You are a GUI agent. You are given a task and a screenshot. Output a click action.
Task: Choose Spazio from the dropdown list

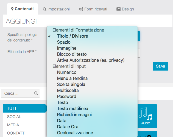click(x=64, y=42)
